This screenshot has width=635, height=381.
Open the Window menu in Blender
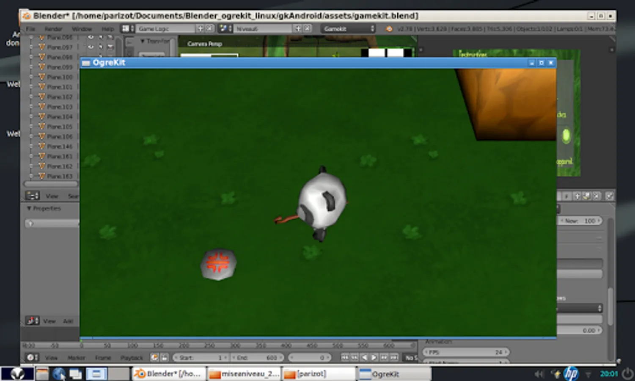[x=82, y=29]
